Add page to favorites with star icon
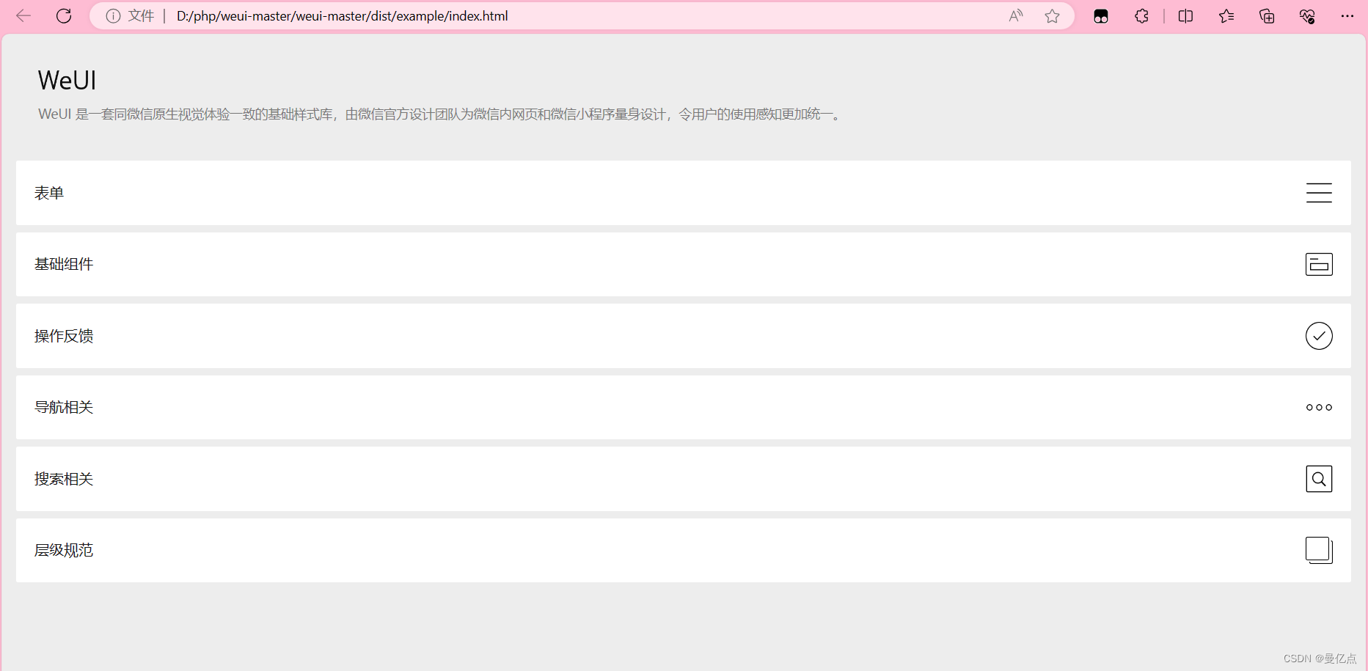Image resolution: width=1368 pixels, height=671 pixels. 1053,16
